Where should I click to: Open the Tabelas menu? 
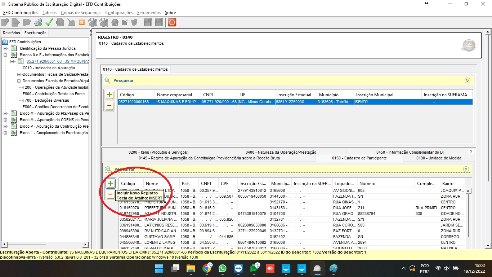(x=49, y=13)
